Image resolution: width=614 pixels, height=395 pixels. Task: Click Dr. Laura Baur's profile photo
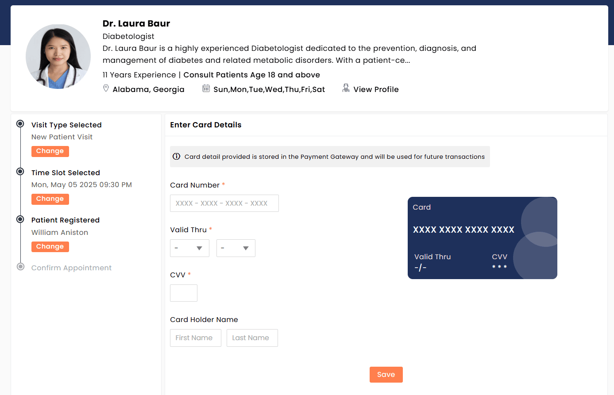(58, 56)
